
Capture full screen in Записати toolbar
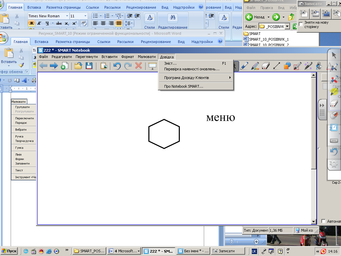pyautogui.click(x=326, y=14)
